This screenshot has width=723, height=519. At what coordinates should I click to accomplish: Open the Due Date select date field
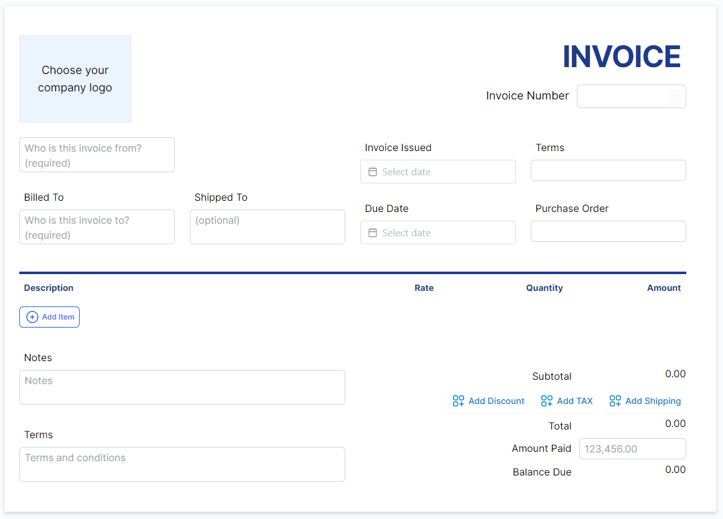point(437,232)
